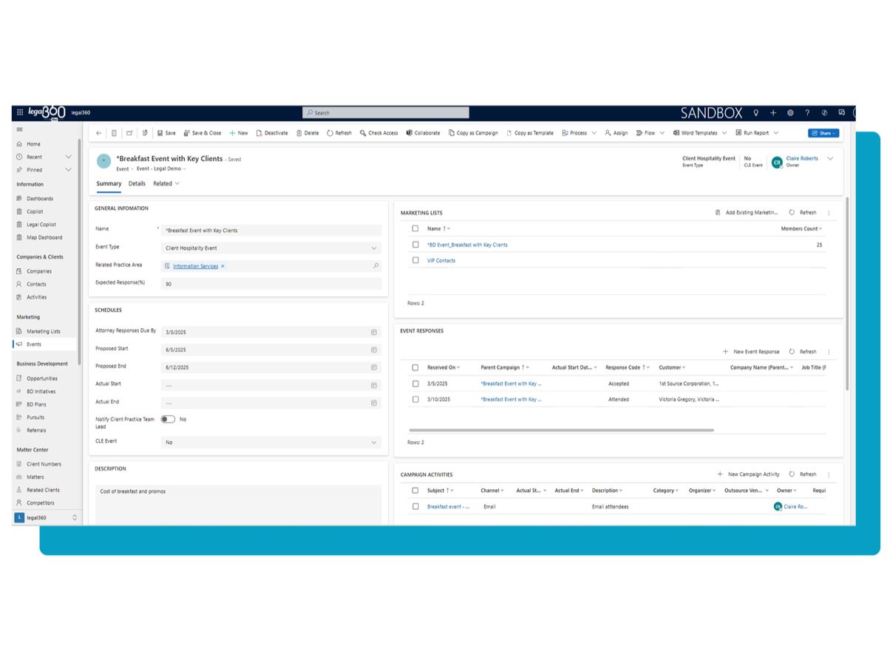The width and height of the screenshot is (887, 665).
Task: Click the Expected Response(%) field
Action: pyautogui.click(x=271, y=284)
